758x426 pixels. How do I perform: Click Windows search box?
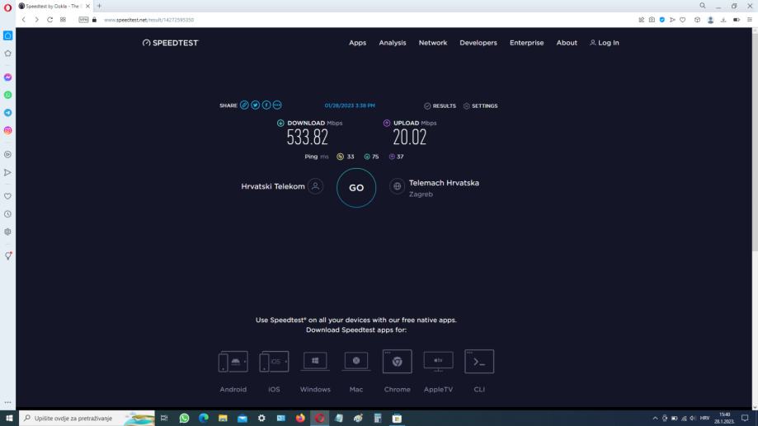pyautogui.click(x=87, y=419)
